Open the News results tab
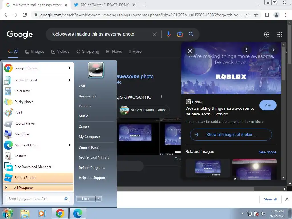 pyautogui.click(x=114, y=51)
